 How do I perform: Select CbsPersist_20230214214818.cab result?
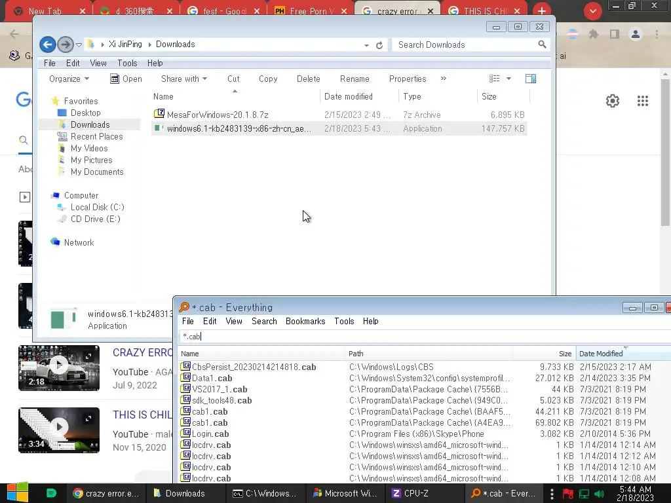[425, 367]
